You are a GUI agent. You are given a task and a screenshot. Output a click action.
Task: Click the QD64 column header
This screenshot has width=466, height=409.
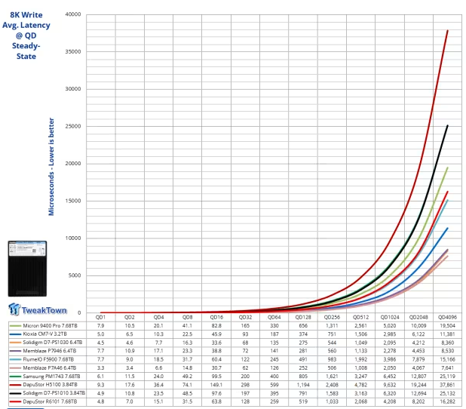274,317
